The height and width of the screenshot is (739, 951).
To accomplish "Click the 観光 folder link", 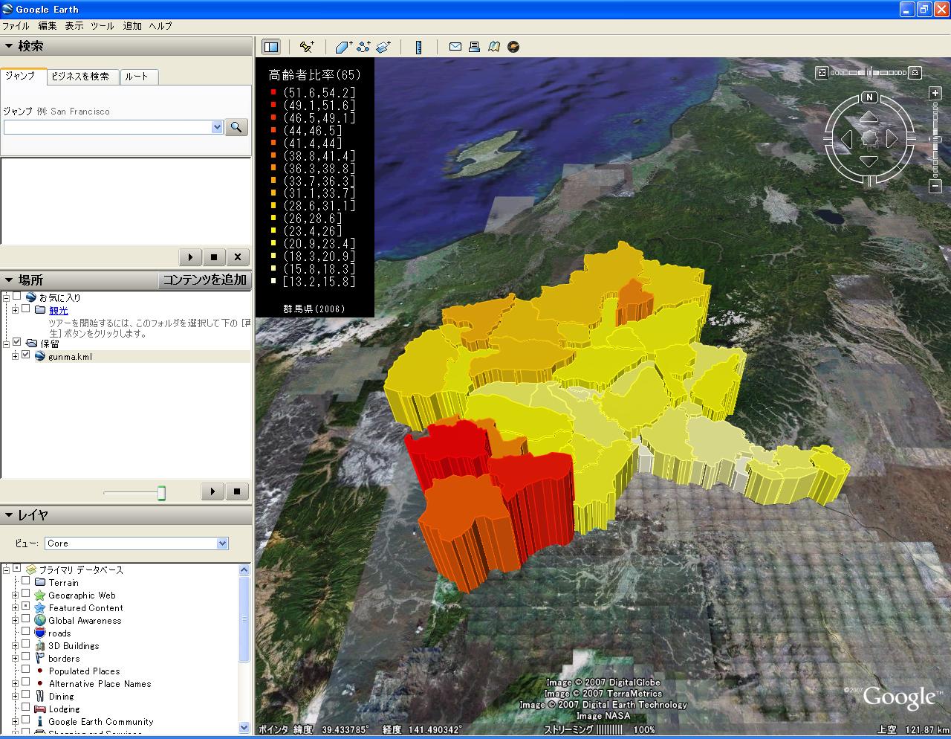I will 58,310.
